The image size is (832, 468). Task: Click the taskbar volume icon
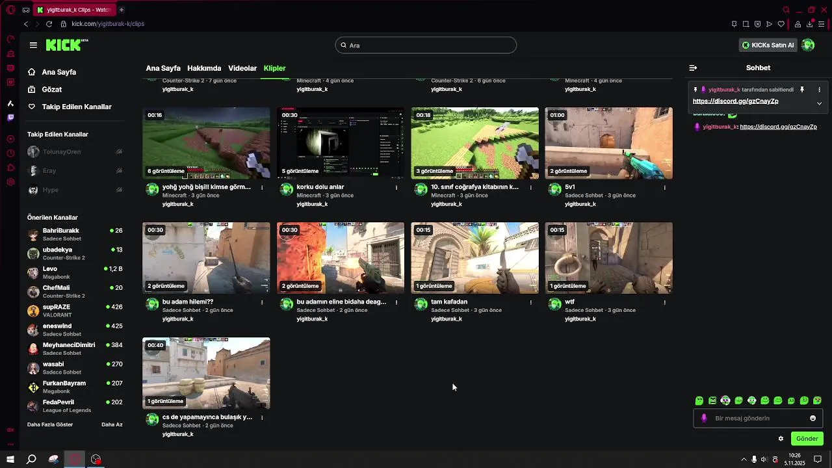(764, 460)
